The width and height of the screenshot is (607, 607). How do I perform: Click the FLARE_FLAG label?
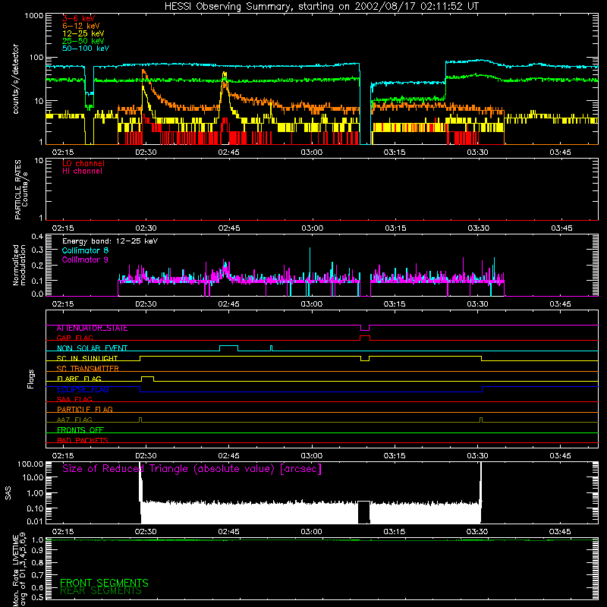[79, 379]
